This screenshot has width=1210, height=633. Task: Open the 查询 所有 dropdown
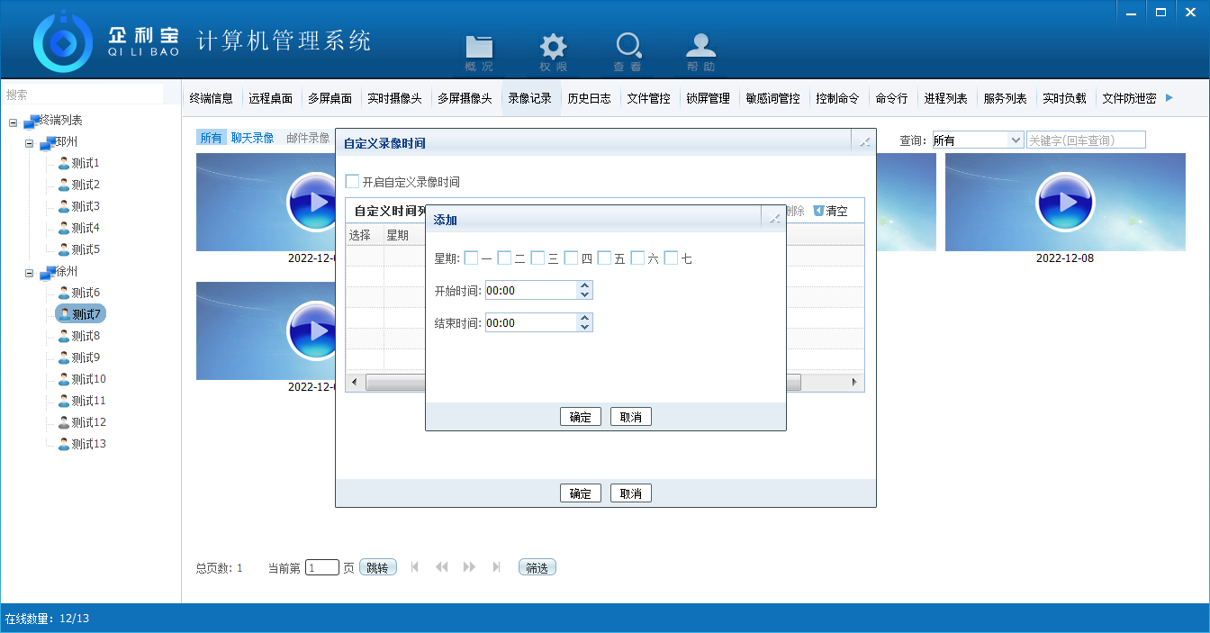[1016, 140]
